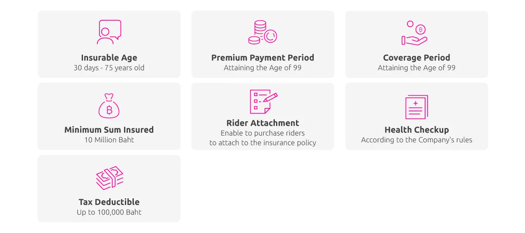The height and width of the screenshot is (233, 525).
Task: Click 'Enable to purchase riders' description
Action: pos(263,133)
